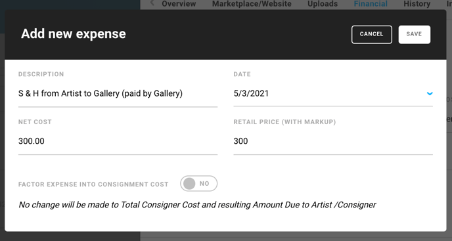Click the back arrow left of Overview tab
Viewport: 452px width, 241px height.
click(x=152, y=3)
